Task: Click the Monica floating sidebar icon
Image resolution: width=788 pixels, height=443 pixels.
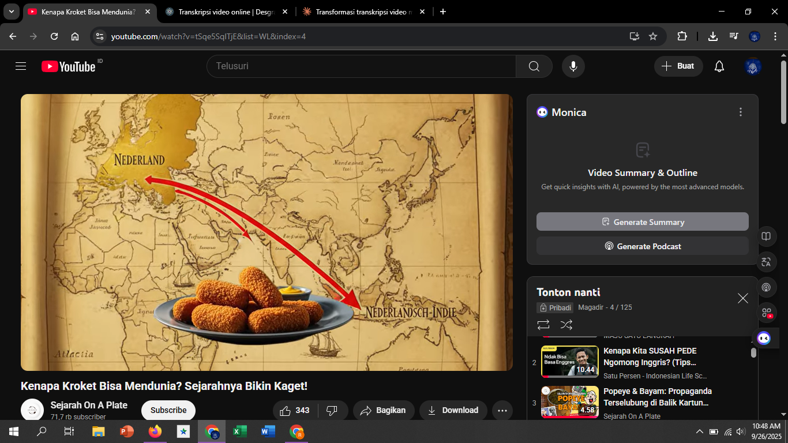Action: coord(764,339)
